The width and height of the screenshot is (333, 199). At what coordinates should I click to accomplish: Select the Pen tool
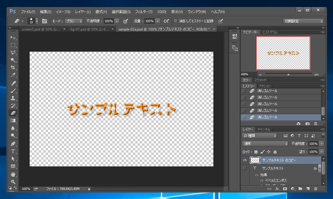(x=13, y=144)
